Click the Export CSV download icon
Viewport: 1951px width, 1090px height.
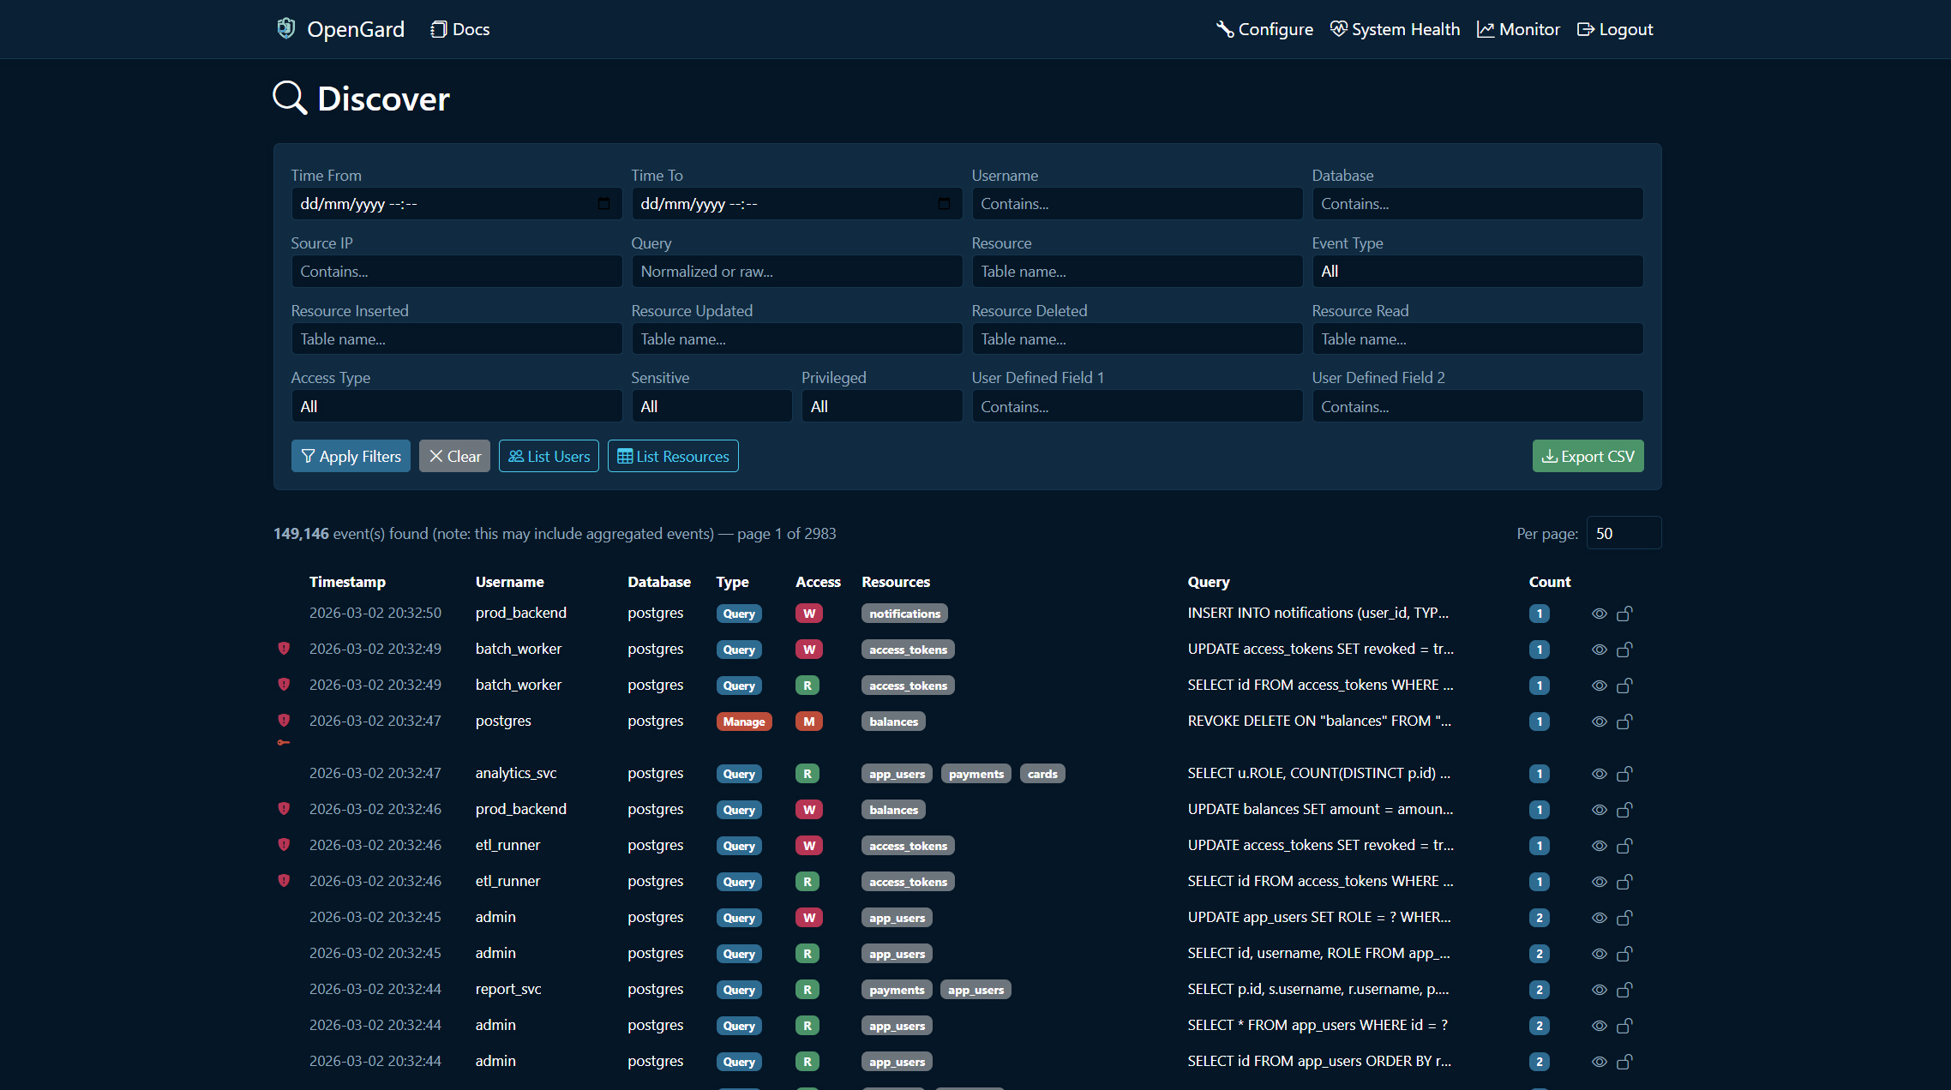click(1550, 456)
